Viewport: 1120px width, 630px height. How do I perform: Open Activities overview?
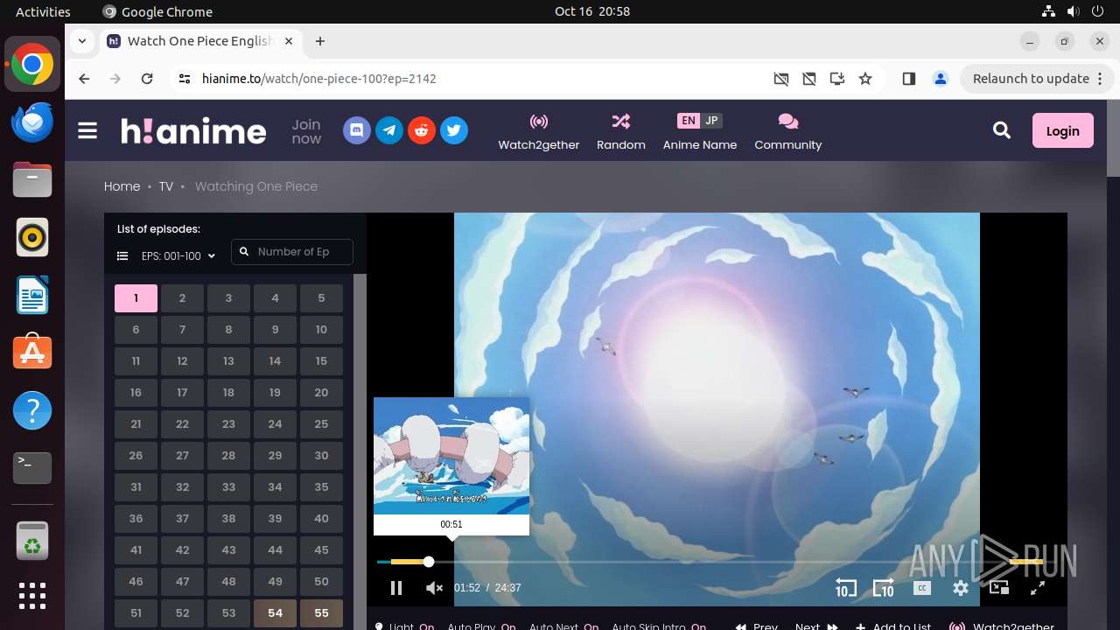(x=43, y=11)
